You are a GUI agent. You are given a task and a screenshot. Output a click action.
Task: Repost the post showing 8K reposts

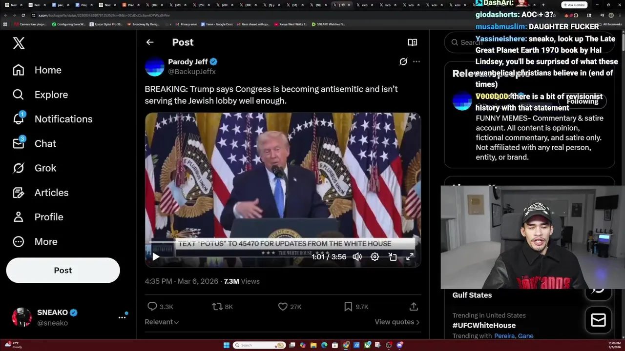coord(222,307)
